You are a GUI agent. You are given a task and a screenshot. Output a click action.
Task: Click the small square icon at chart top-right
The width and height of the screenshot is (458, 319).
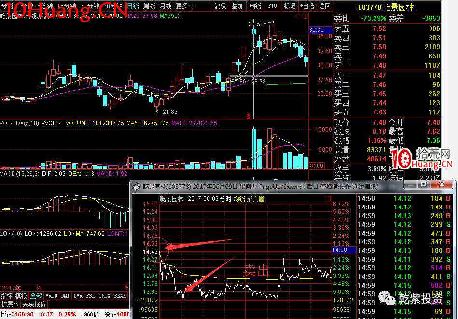point(304,16)
